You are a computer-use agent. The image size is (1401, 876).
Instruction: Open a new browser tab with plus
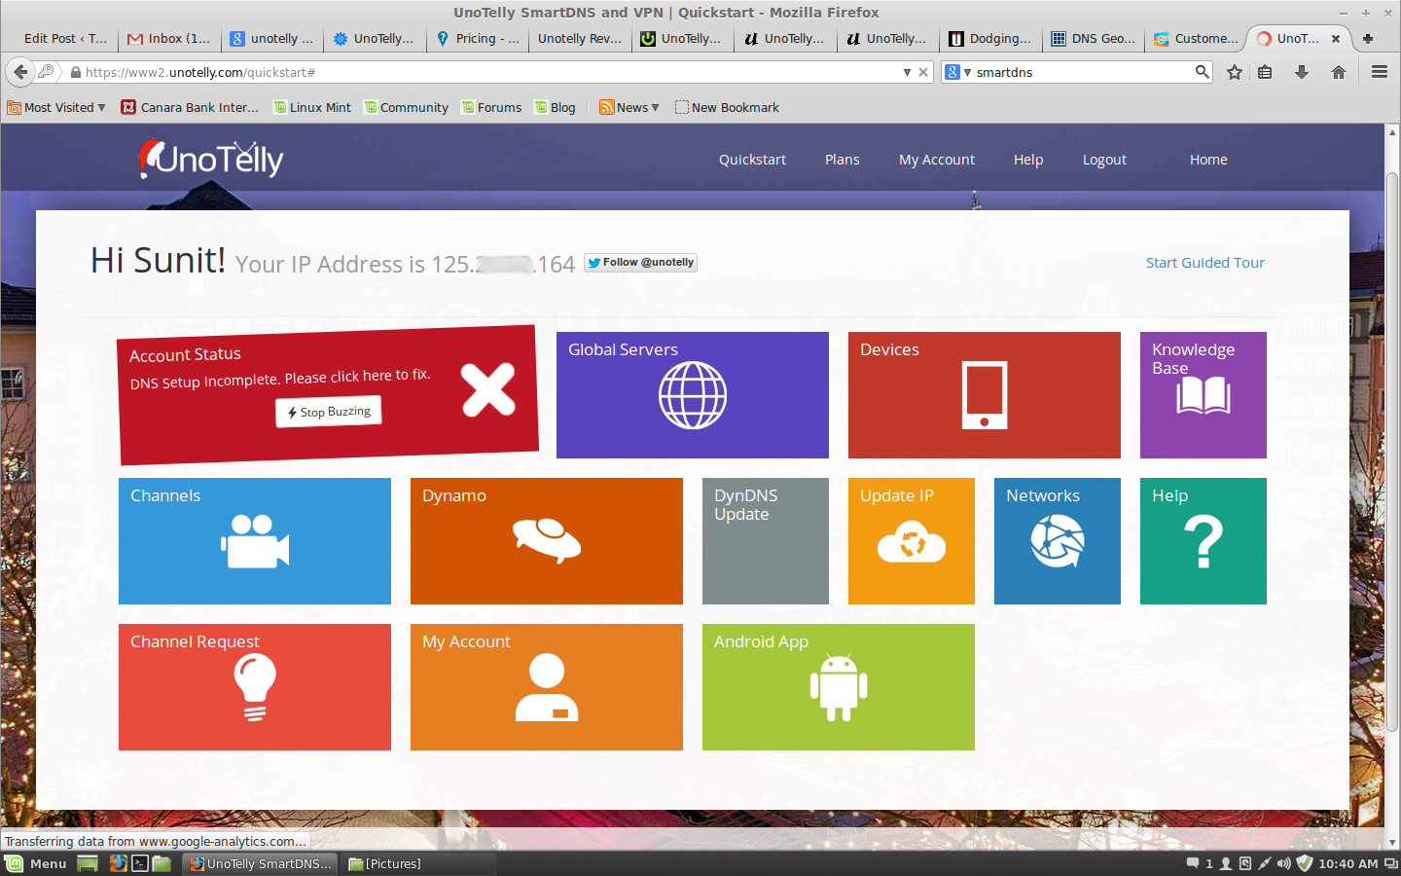click(x=1368, y=39)
